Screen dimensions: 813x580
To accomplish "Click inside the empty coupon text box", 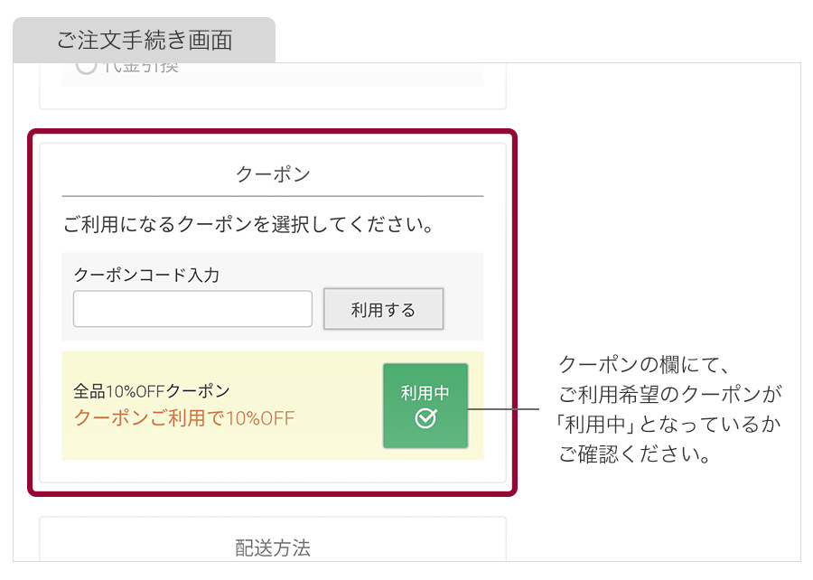I will coord(192,308).
